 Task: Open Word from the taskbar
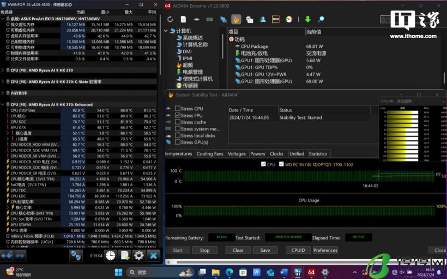point(283,272)
